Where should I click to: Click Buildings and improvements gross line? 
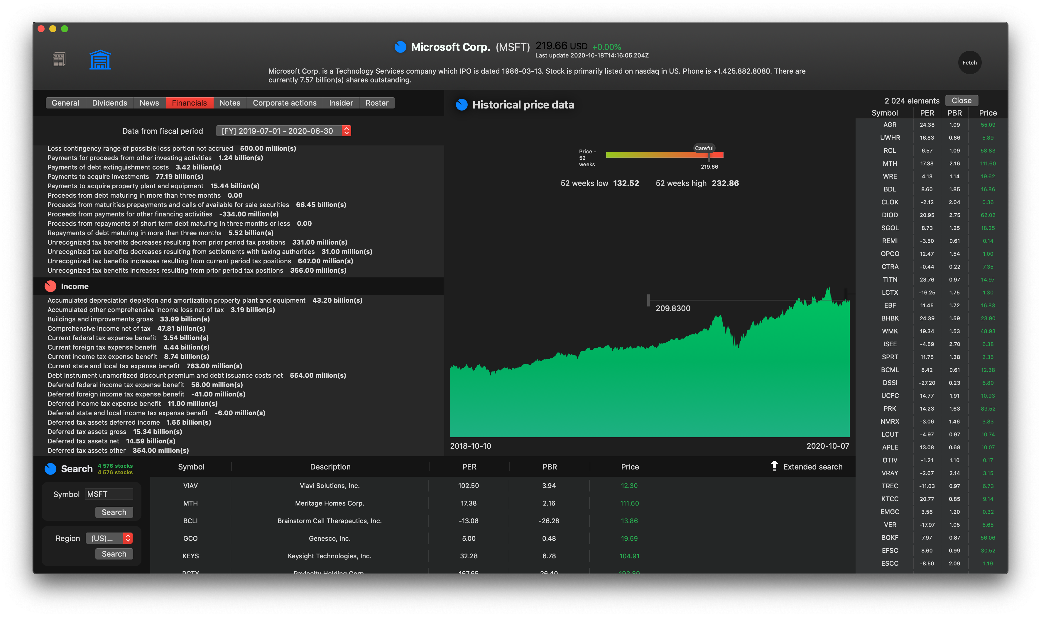tap(129, 319)
